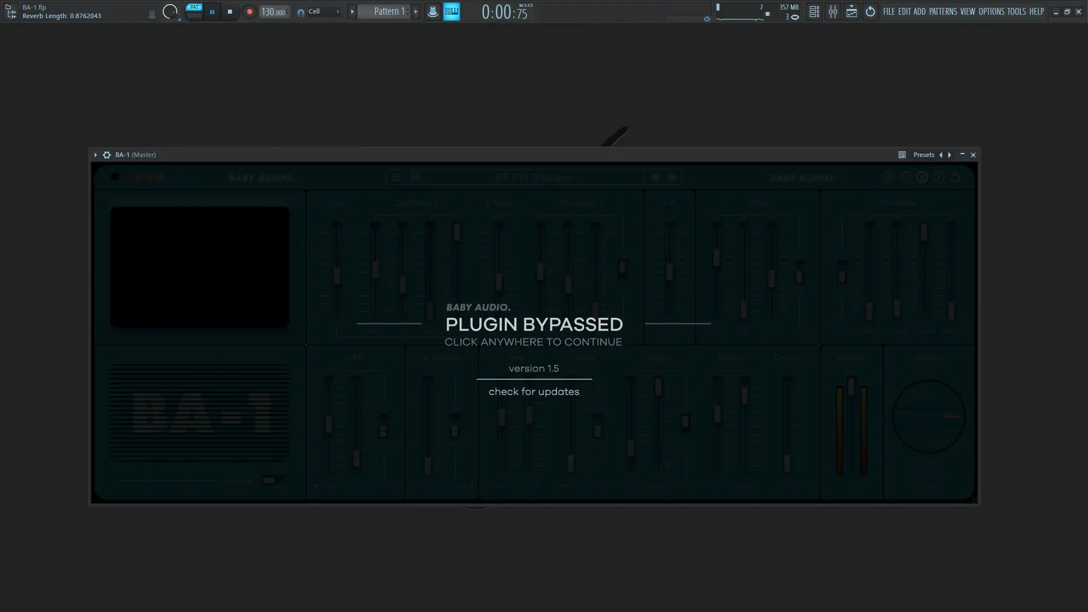Click the check for updates link
1088x612 pixels.
coord(534,392)
